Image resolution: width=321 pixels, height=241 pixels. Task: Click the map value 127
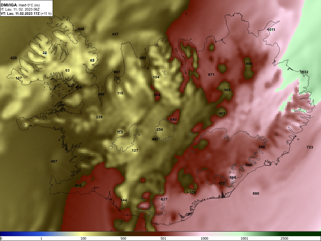tap(135, 151)
